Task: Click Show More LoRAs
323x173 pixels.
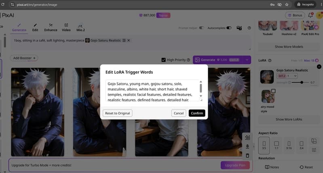Action: (289, 120)
